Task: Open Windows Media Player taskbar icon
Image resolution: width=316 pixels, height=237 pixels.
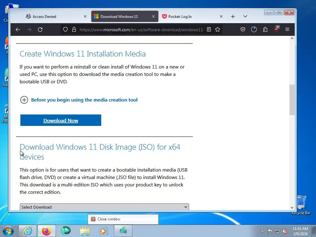Action: click(x=104, y=231)
